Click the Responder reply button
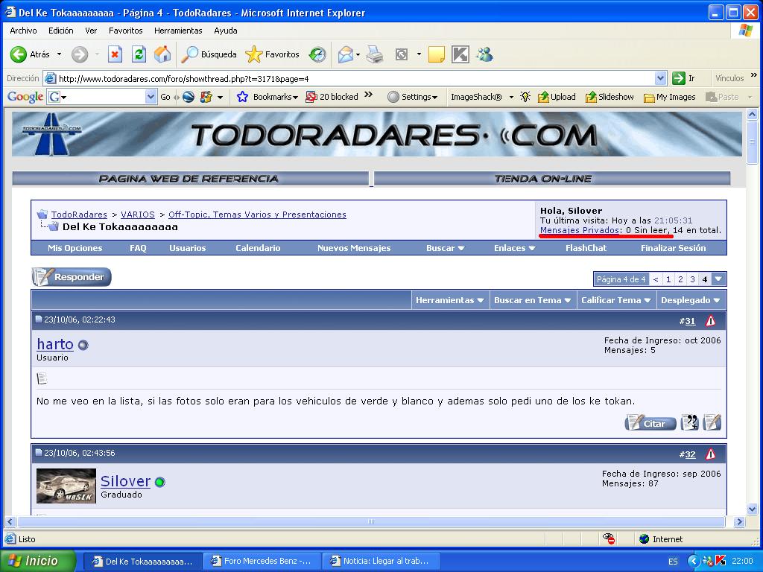This screenshot has height=572, width=763. (72, 277)
